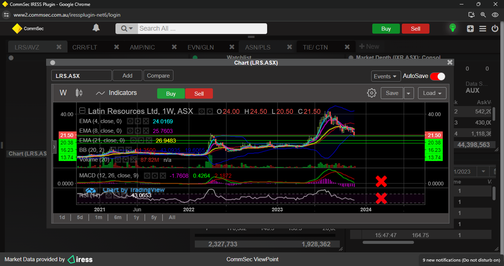The width and height of the screenshot is (504, 266).
Task: Click the Search All input field
Action: pos(202,28)
